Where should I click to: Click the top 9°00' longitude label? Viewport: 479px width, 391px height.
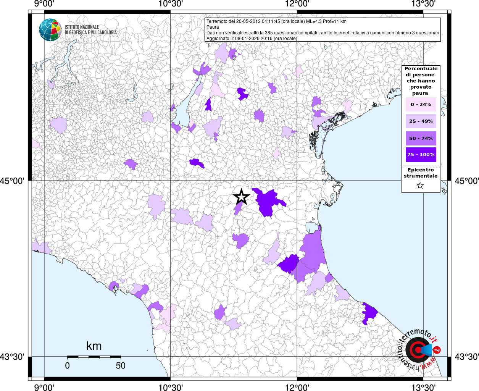point(44,4)
